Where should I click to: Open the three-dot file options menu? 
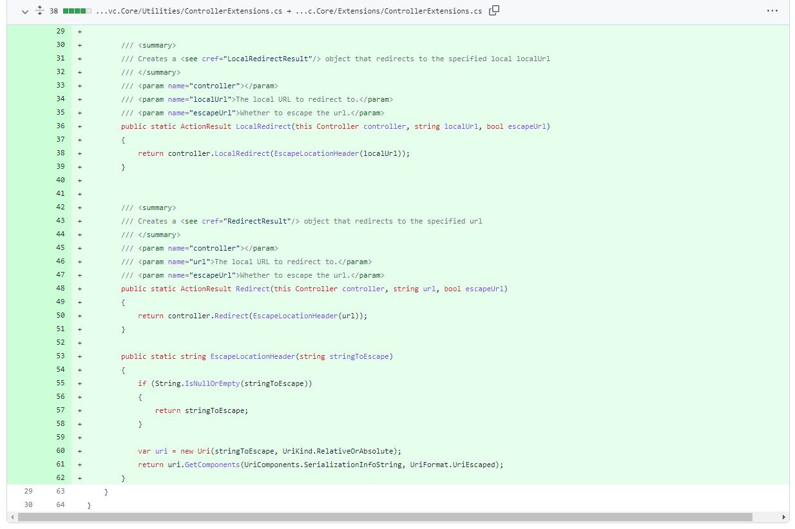(772, 11)
